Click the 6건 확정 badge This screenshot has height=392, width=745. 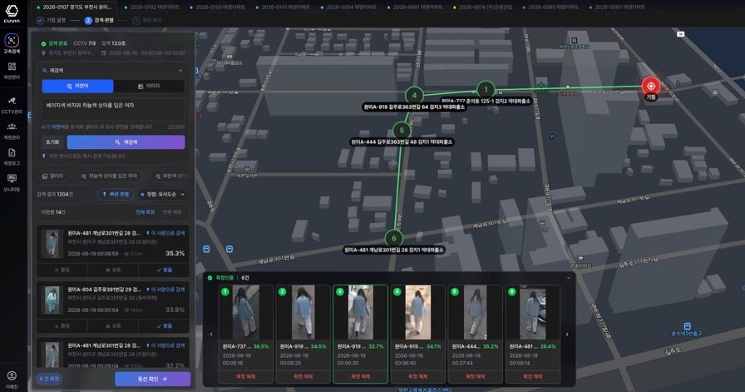(49, 380)
